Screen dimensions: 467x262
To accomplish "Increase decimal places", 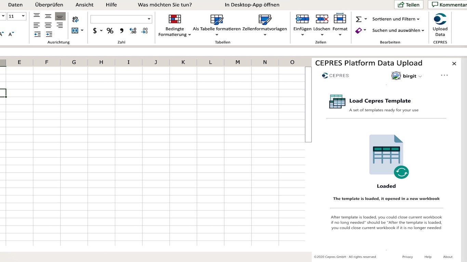I will 133,31.
